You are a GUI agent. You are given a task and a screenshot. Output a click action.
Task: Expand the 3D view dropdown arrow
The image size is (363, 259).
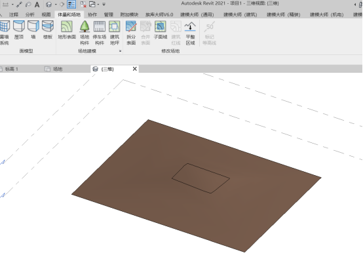[x=56, y=5]
